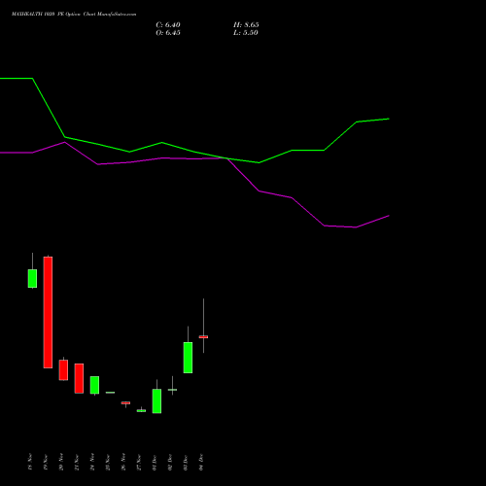Click the green candlestick for 18 Nov
This screenshot has height=486, width=486.
coord(32,278)
